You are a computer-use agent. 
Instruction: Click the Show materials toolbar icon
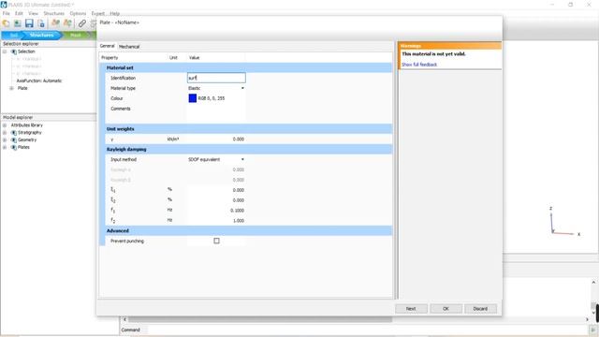[56, 23]
